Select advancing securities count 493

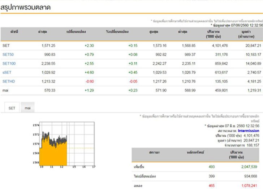[212, 167]
